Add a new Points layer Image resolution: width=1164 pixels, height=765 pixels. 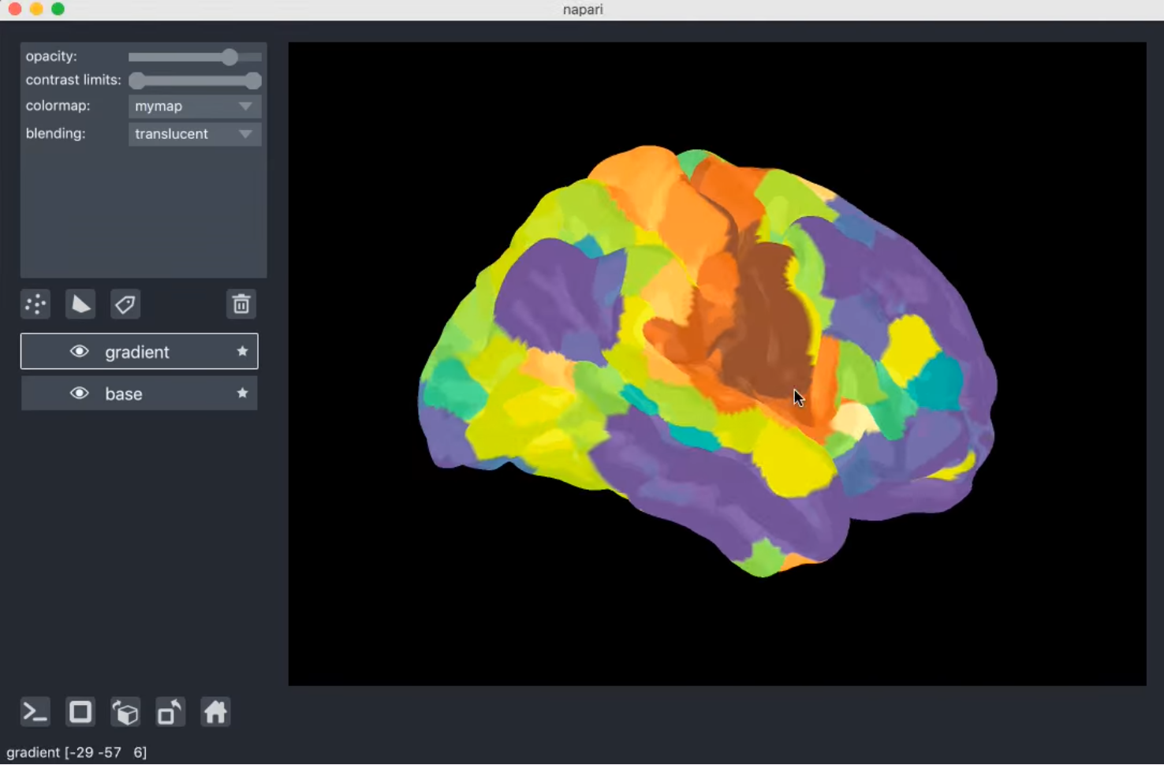click(x=35, y=304)
